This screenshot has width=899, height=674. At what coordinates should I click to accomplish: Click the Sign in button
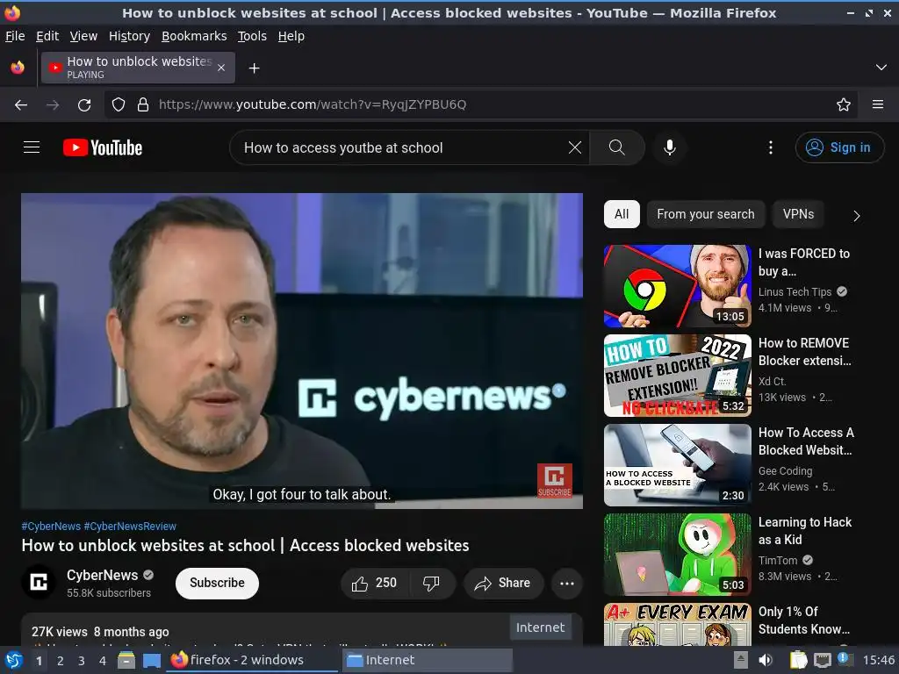click(839, 147)
